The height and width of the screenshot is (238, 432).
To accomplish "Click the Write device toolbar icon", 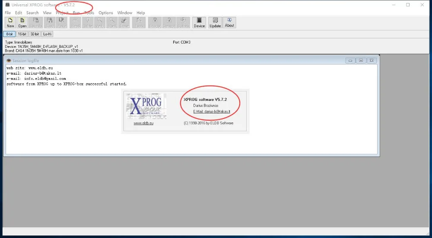I will (88, 22).
